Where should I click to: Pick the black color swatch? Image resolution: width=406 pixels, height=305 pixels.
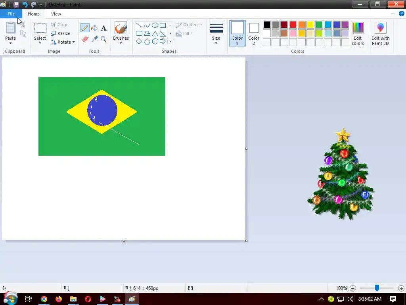tap(267, 25)
